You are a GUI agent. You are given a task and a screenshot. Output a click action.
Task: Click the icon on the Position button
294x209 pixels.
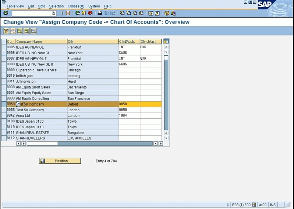[x=43, y=161]
